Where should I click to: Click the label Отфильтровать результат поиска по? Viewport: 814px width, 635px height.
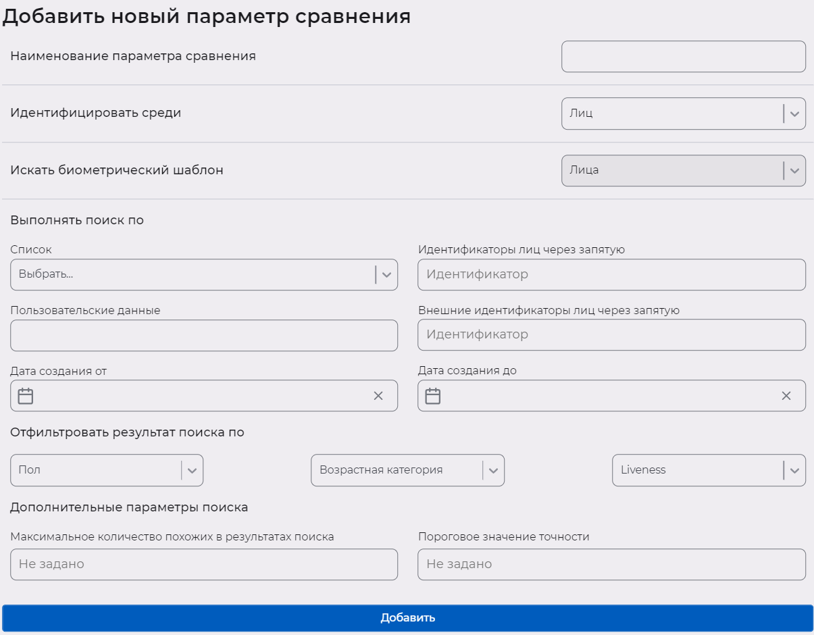pyautogui.click(x=127, y=432)
